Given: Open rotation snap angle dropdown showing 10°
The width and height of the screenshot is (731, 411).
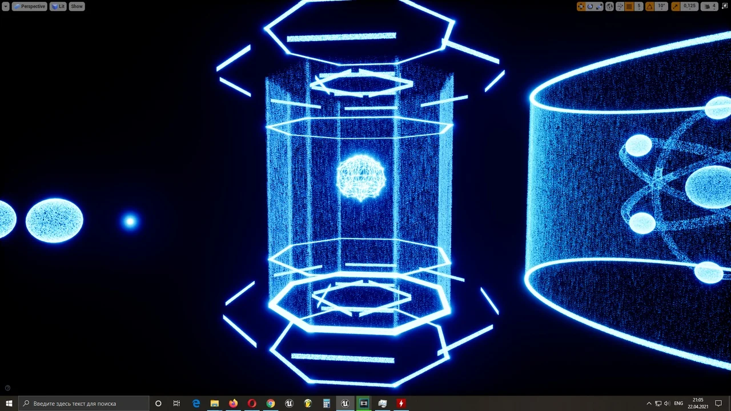Looking at the screenshot, I should click(661, 6).
